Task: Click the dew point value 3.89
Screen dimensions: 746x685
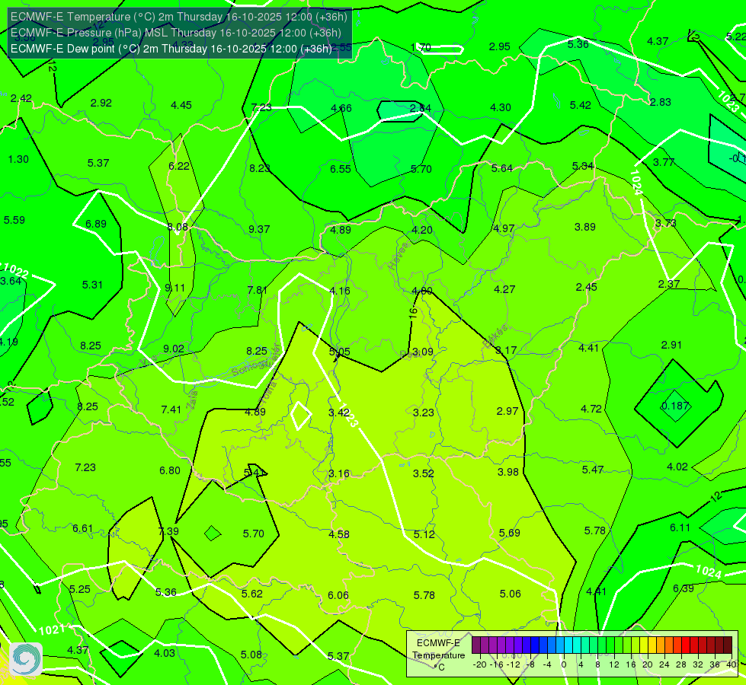Action: [x=585, y=227]
